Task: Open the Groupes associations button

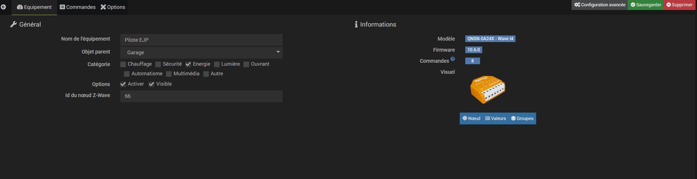Action: click(522, 118)
